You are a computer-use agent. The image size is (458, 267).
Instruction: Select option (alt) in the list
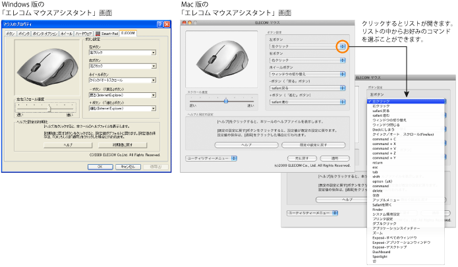(x=406, y=181)
